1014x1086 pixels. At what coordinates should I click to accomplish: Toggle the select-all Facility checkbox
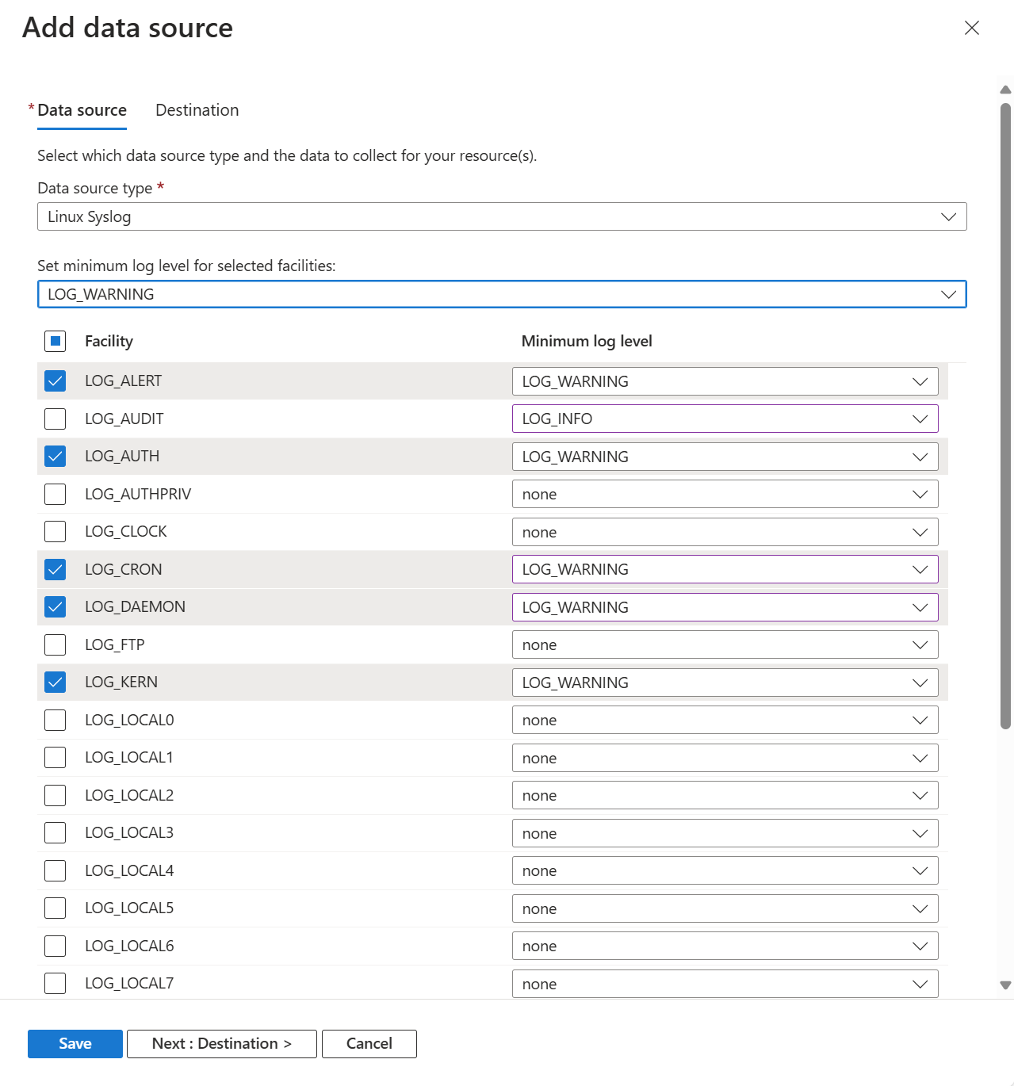55,341
